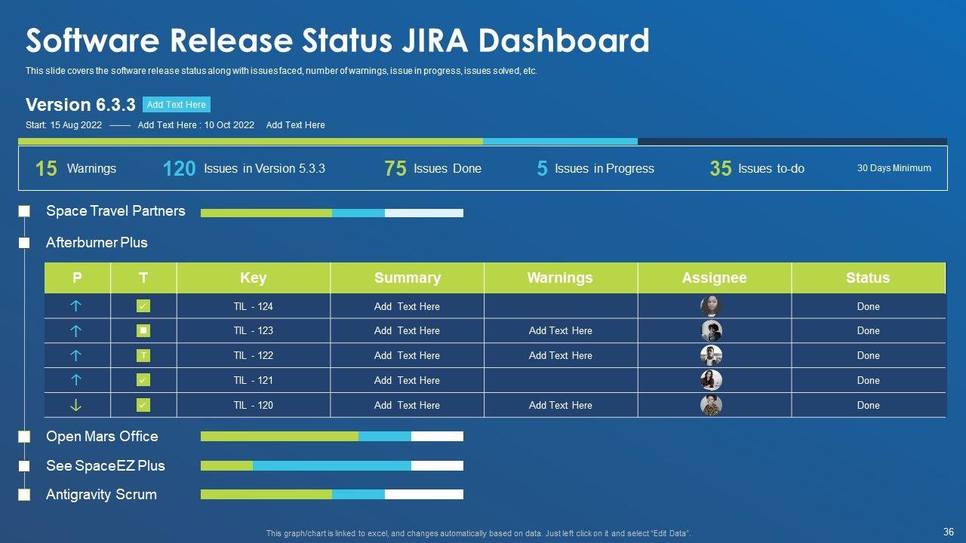Viewport: 966px width, 543px height.
Task: Check the Antigravity Scrum checkbox
Action: click(x=24, y=495)
